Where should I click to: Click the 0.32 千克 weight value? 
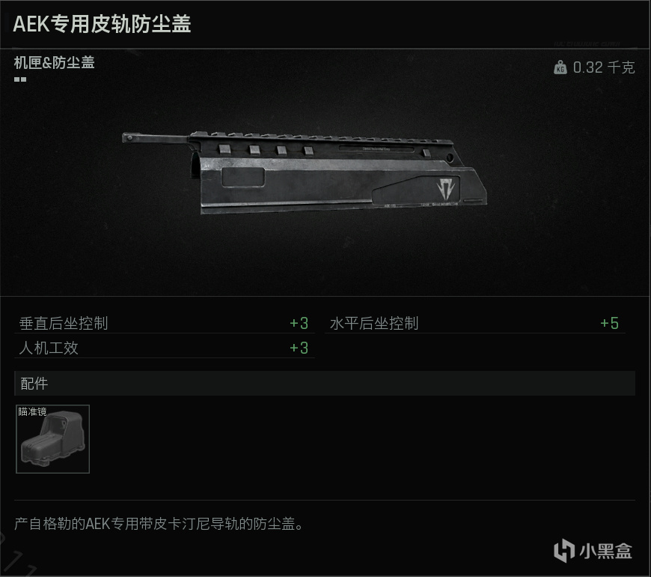click(x=604, y=67)
